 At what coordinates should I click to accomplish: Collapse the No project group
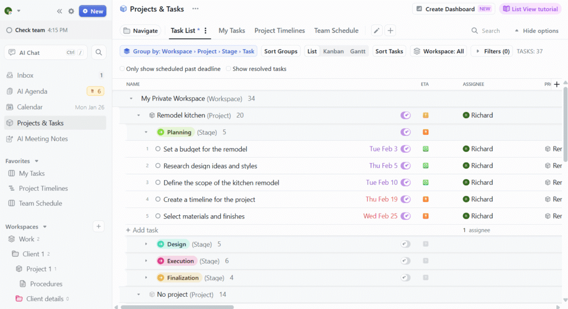(138, 295)
